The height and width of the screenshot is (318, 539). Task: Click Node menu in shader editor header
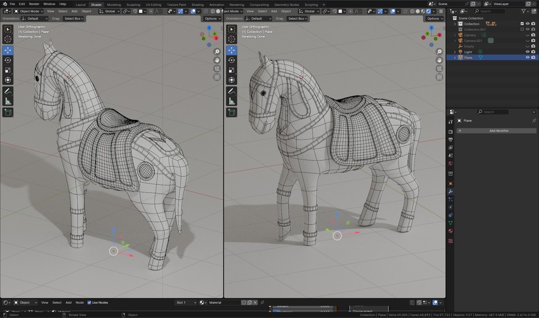point(79,302)
